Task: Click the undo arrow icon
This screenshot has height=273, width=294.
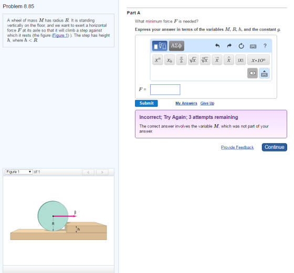Action: pyautogui.click(x=217, y=46)
